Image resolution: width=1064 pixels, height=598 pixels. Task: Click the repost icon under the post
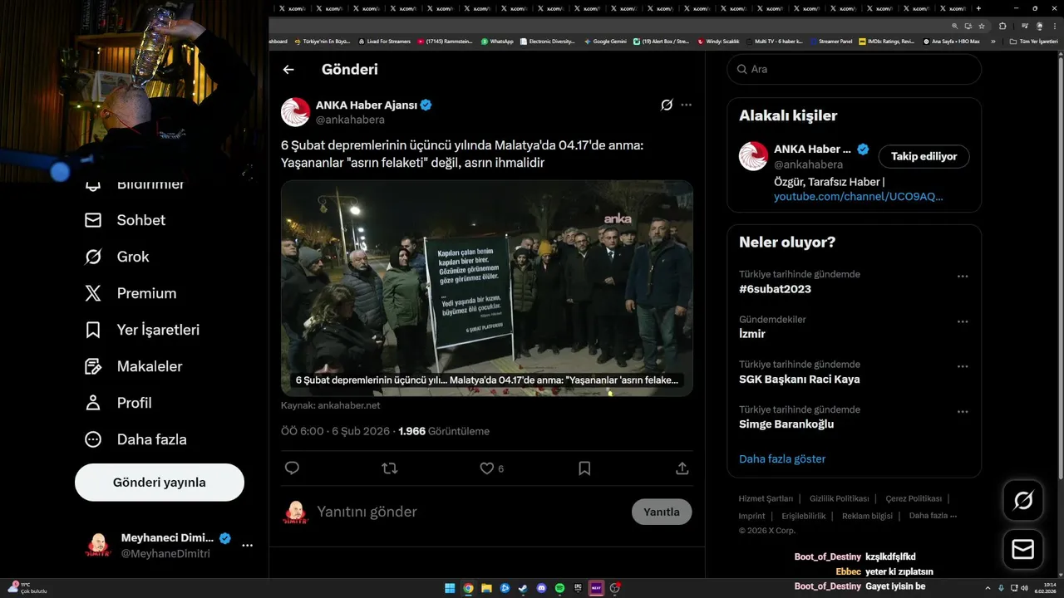[389, 468]
